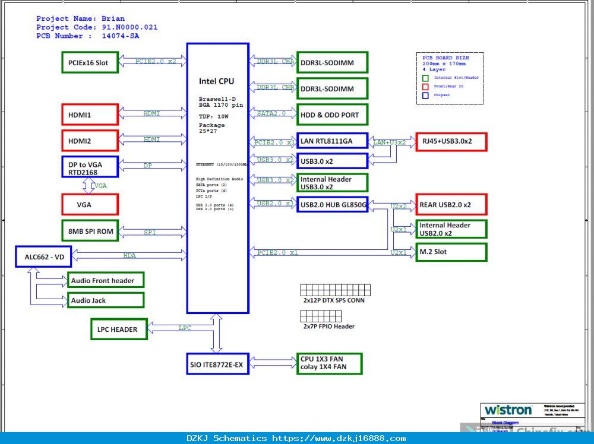594x444 pixels.
Task: Click the Package 25*27 text
Action: tap(212, 128)
